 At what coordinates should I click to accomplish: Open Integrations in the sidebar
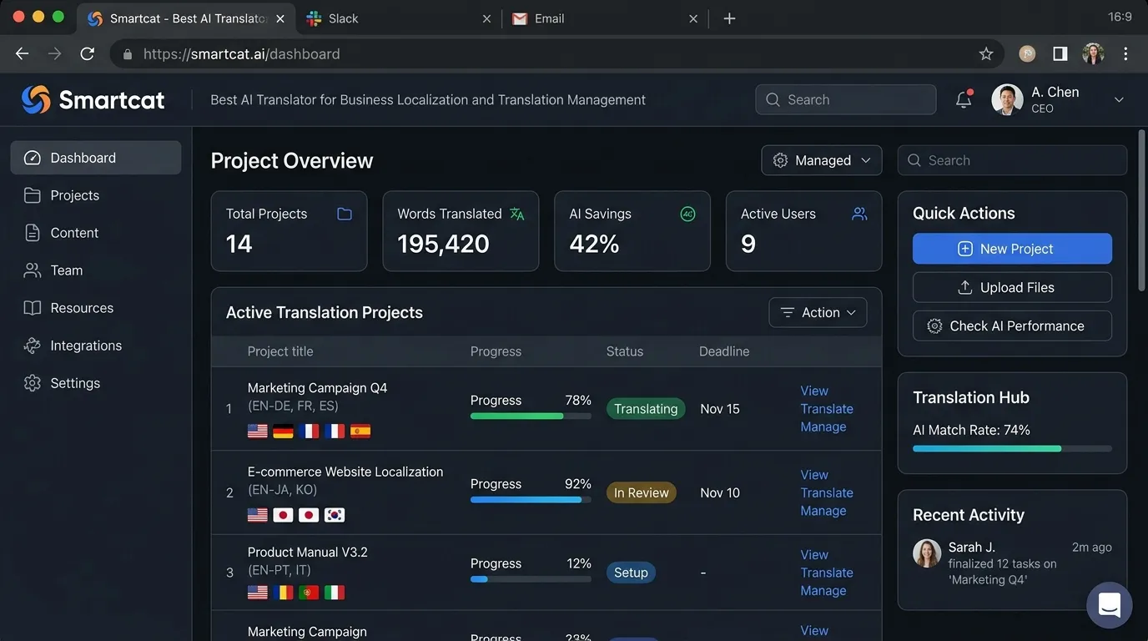coord(96,346)
